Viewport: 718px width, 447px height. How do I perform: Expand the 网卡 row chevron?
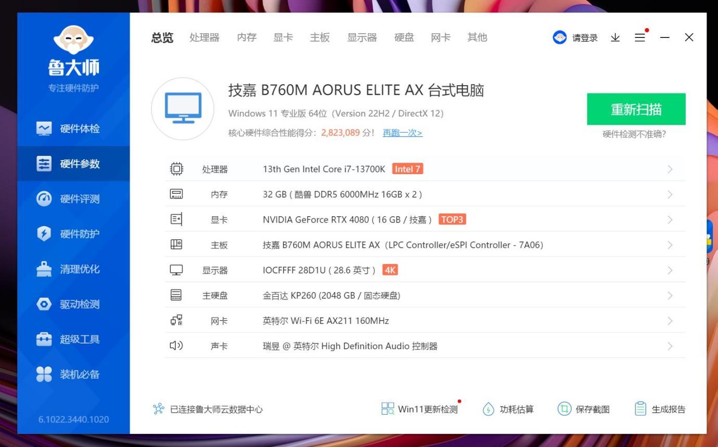tap(670, 321)
